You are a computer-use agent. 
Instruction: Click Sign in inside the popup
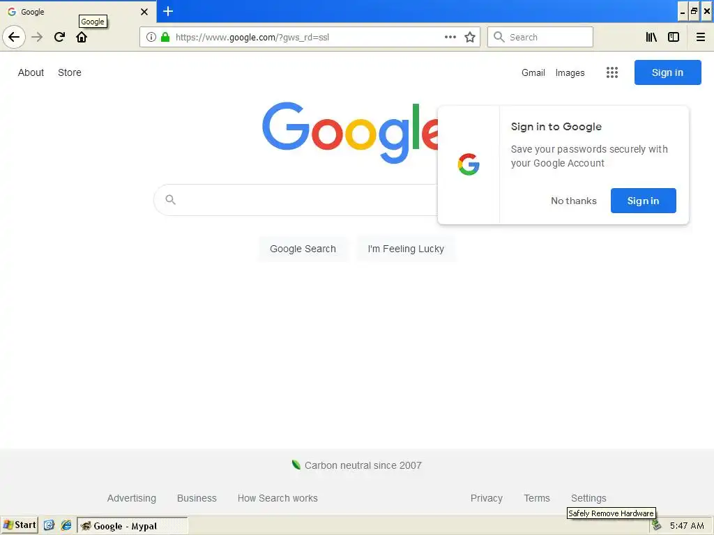point(643,201)
